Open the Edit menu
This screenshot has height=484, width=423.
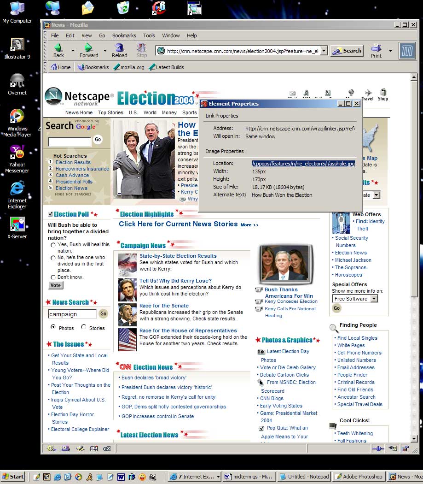pos(70,35)
